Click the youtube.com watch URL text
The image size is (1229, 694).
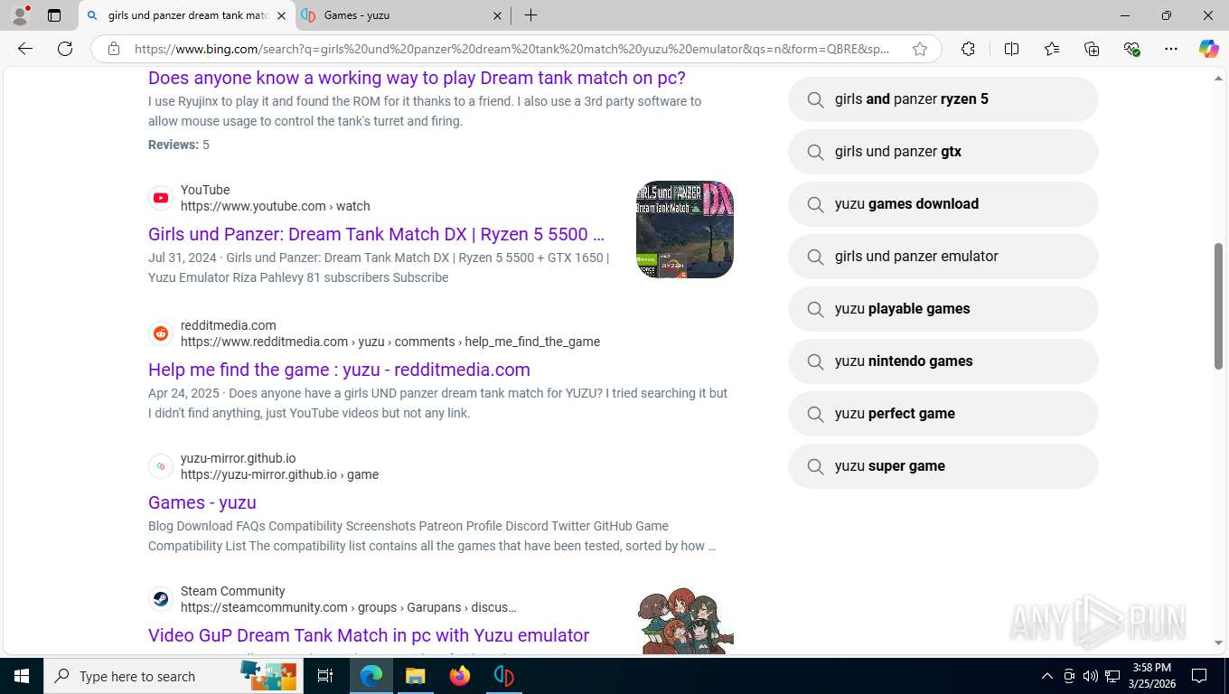(275, 206)
